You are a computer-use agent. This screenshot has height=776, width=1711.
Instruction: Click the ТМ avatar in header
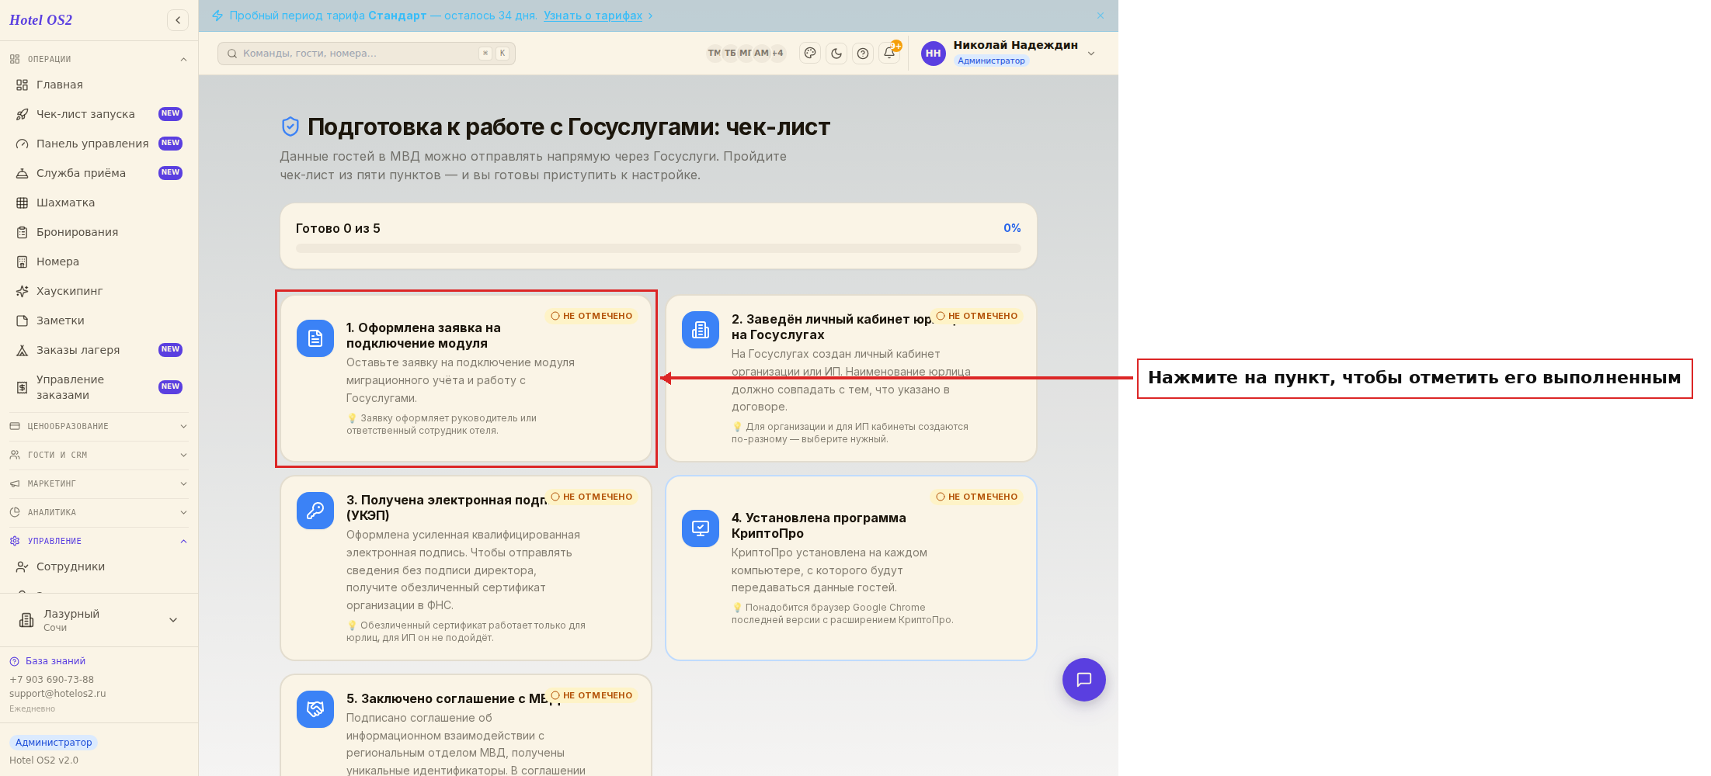(x=714, y=53)
